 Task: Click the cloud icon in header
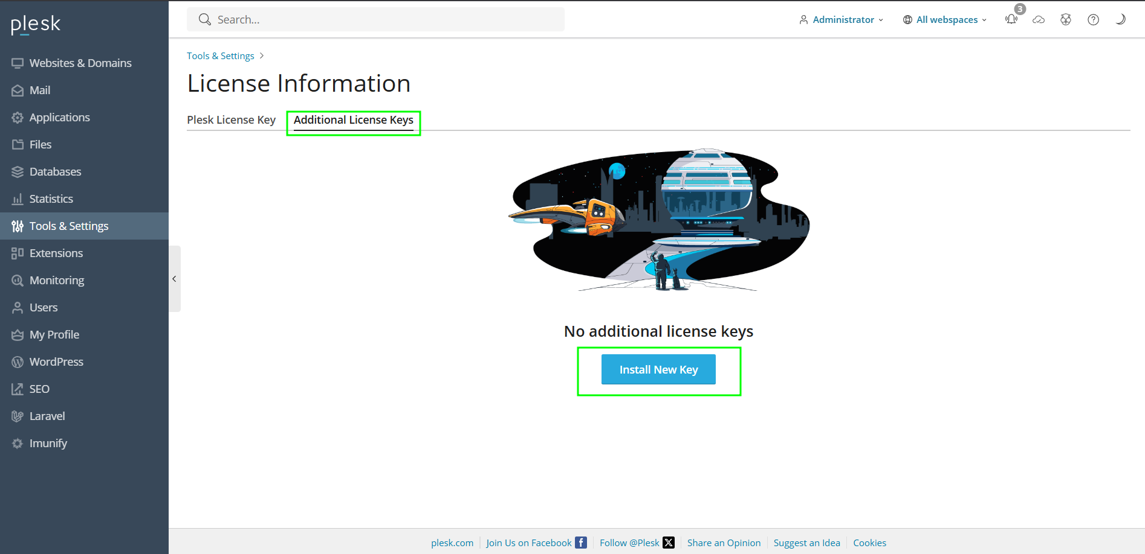tap(1039, 20)
